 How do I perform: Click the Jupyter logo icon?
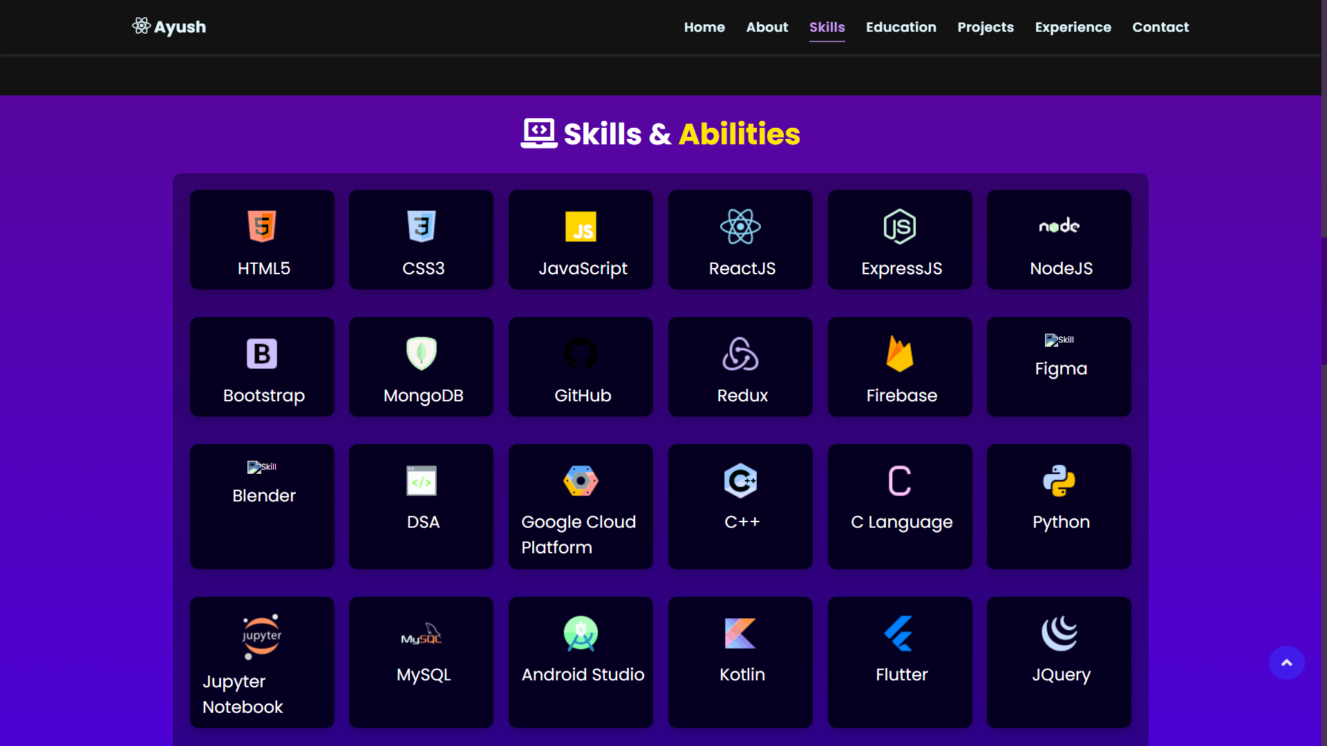(x=262, y=636)
